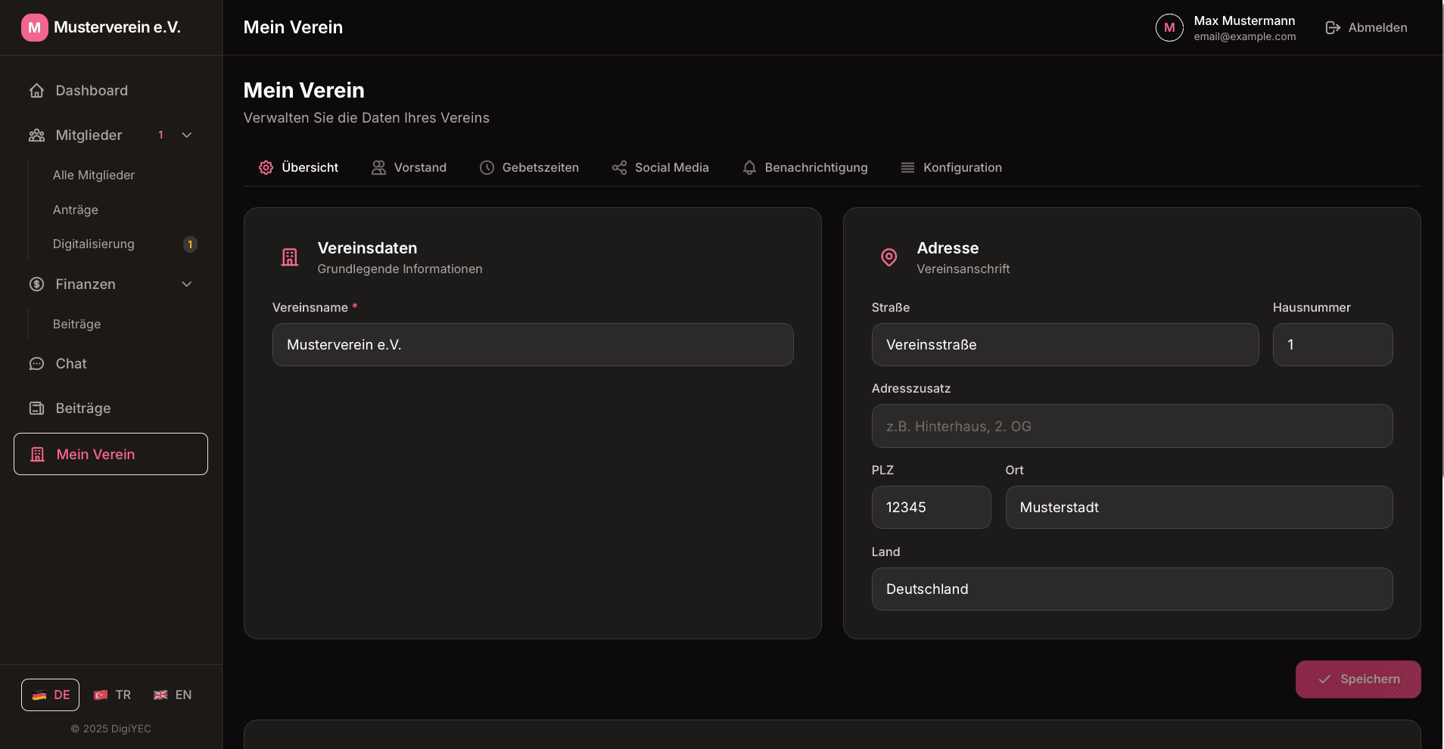Click the Übersicht gear icon
The height and width of the screenshot is (749, 1444).
266,168
